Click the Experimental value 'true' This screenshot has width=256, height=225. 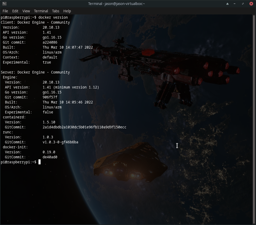click(x=47, y=62)
